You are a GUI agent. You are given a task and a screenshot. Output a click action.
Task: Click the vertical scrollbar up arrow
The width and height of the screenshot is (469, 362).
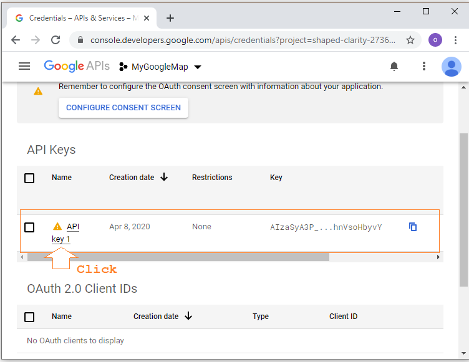click(x=463, y=87)
